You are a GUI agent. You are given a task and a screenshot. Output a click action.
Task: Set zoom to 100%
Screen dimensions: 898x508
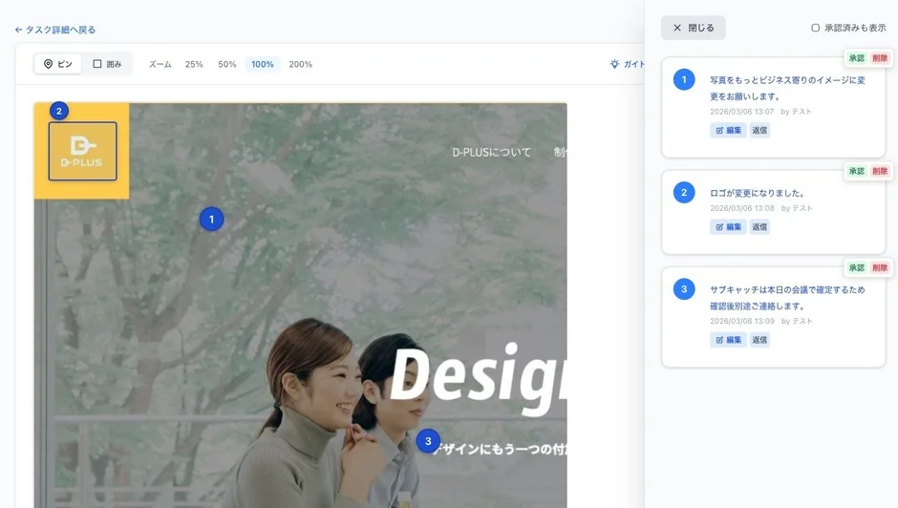click(263, 64)
